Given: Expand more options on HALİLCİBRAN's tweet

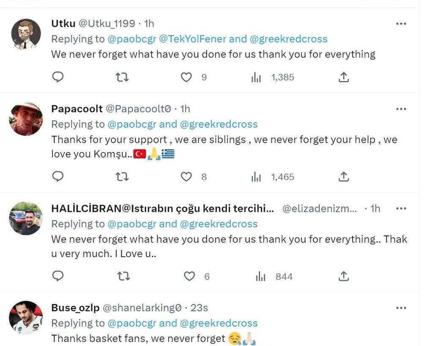Looking at the screenshot, I should click(401, 208).
